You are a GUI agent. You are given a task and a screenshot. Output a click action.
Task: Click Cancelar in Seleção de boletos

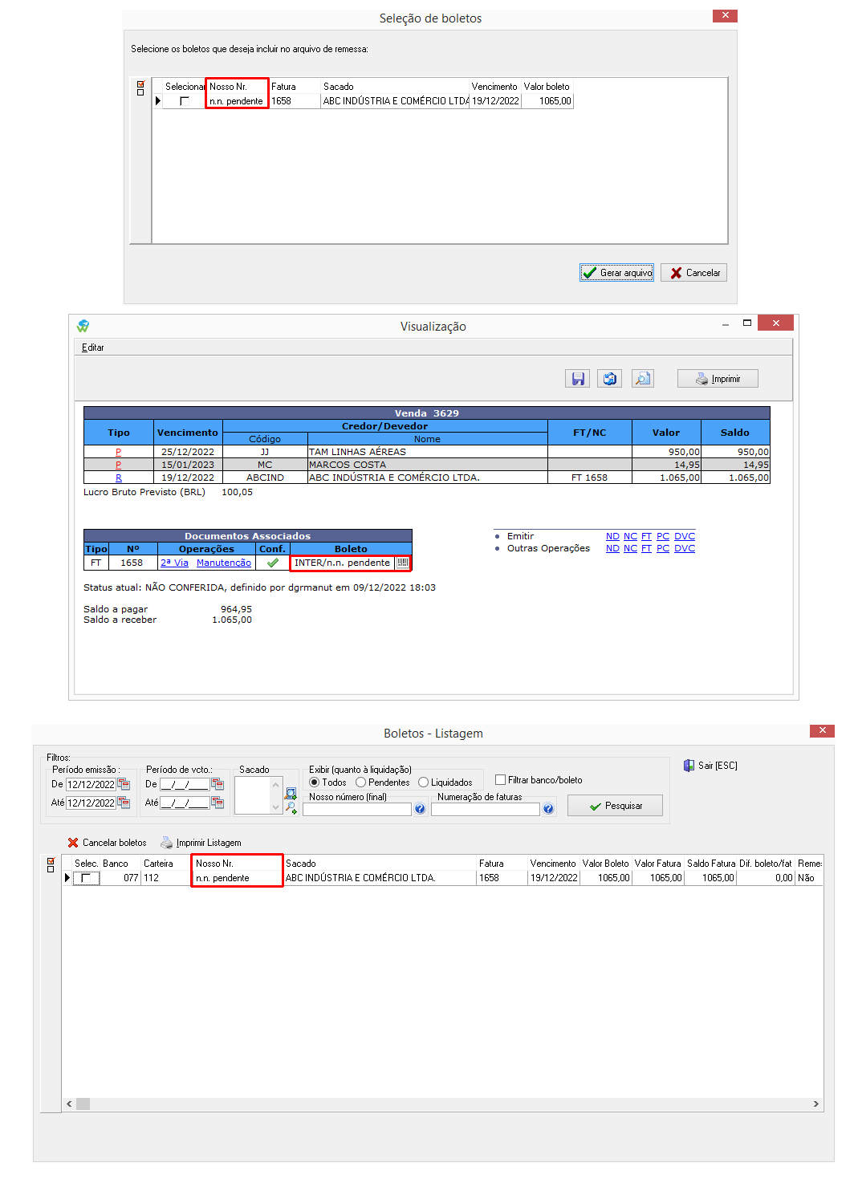click(694, 273)
